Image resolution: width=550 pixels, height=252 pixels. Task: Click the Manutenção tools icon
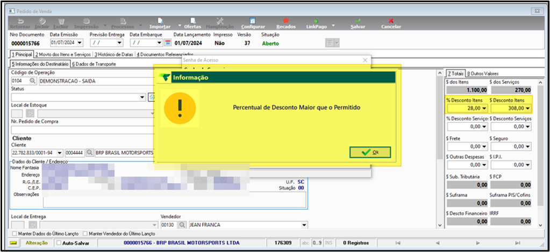coord(219,24)
